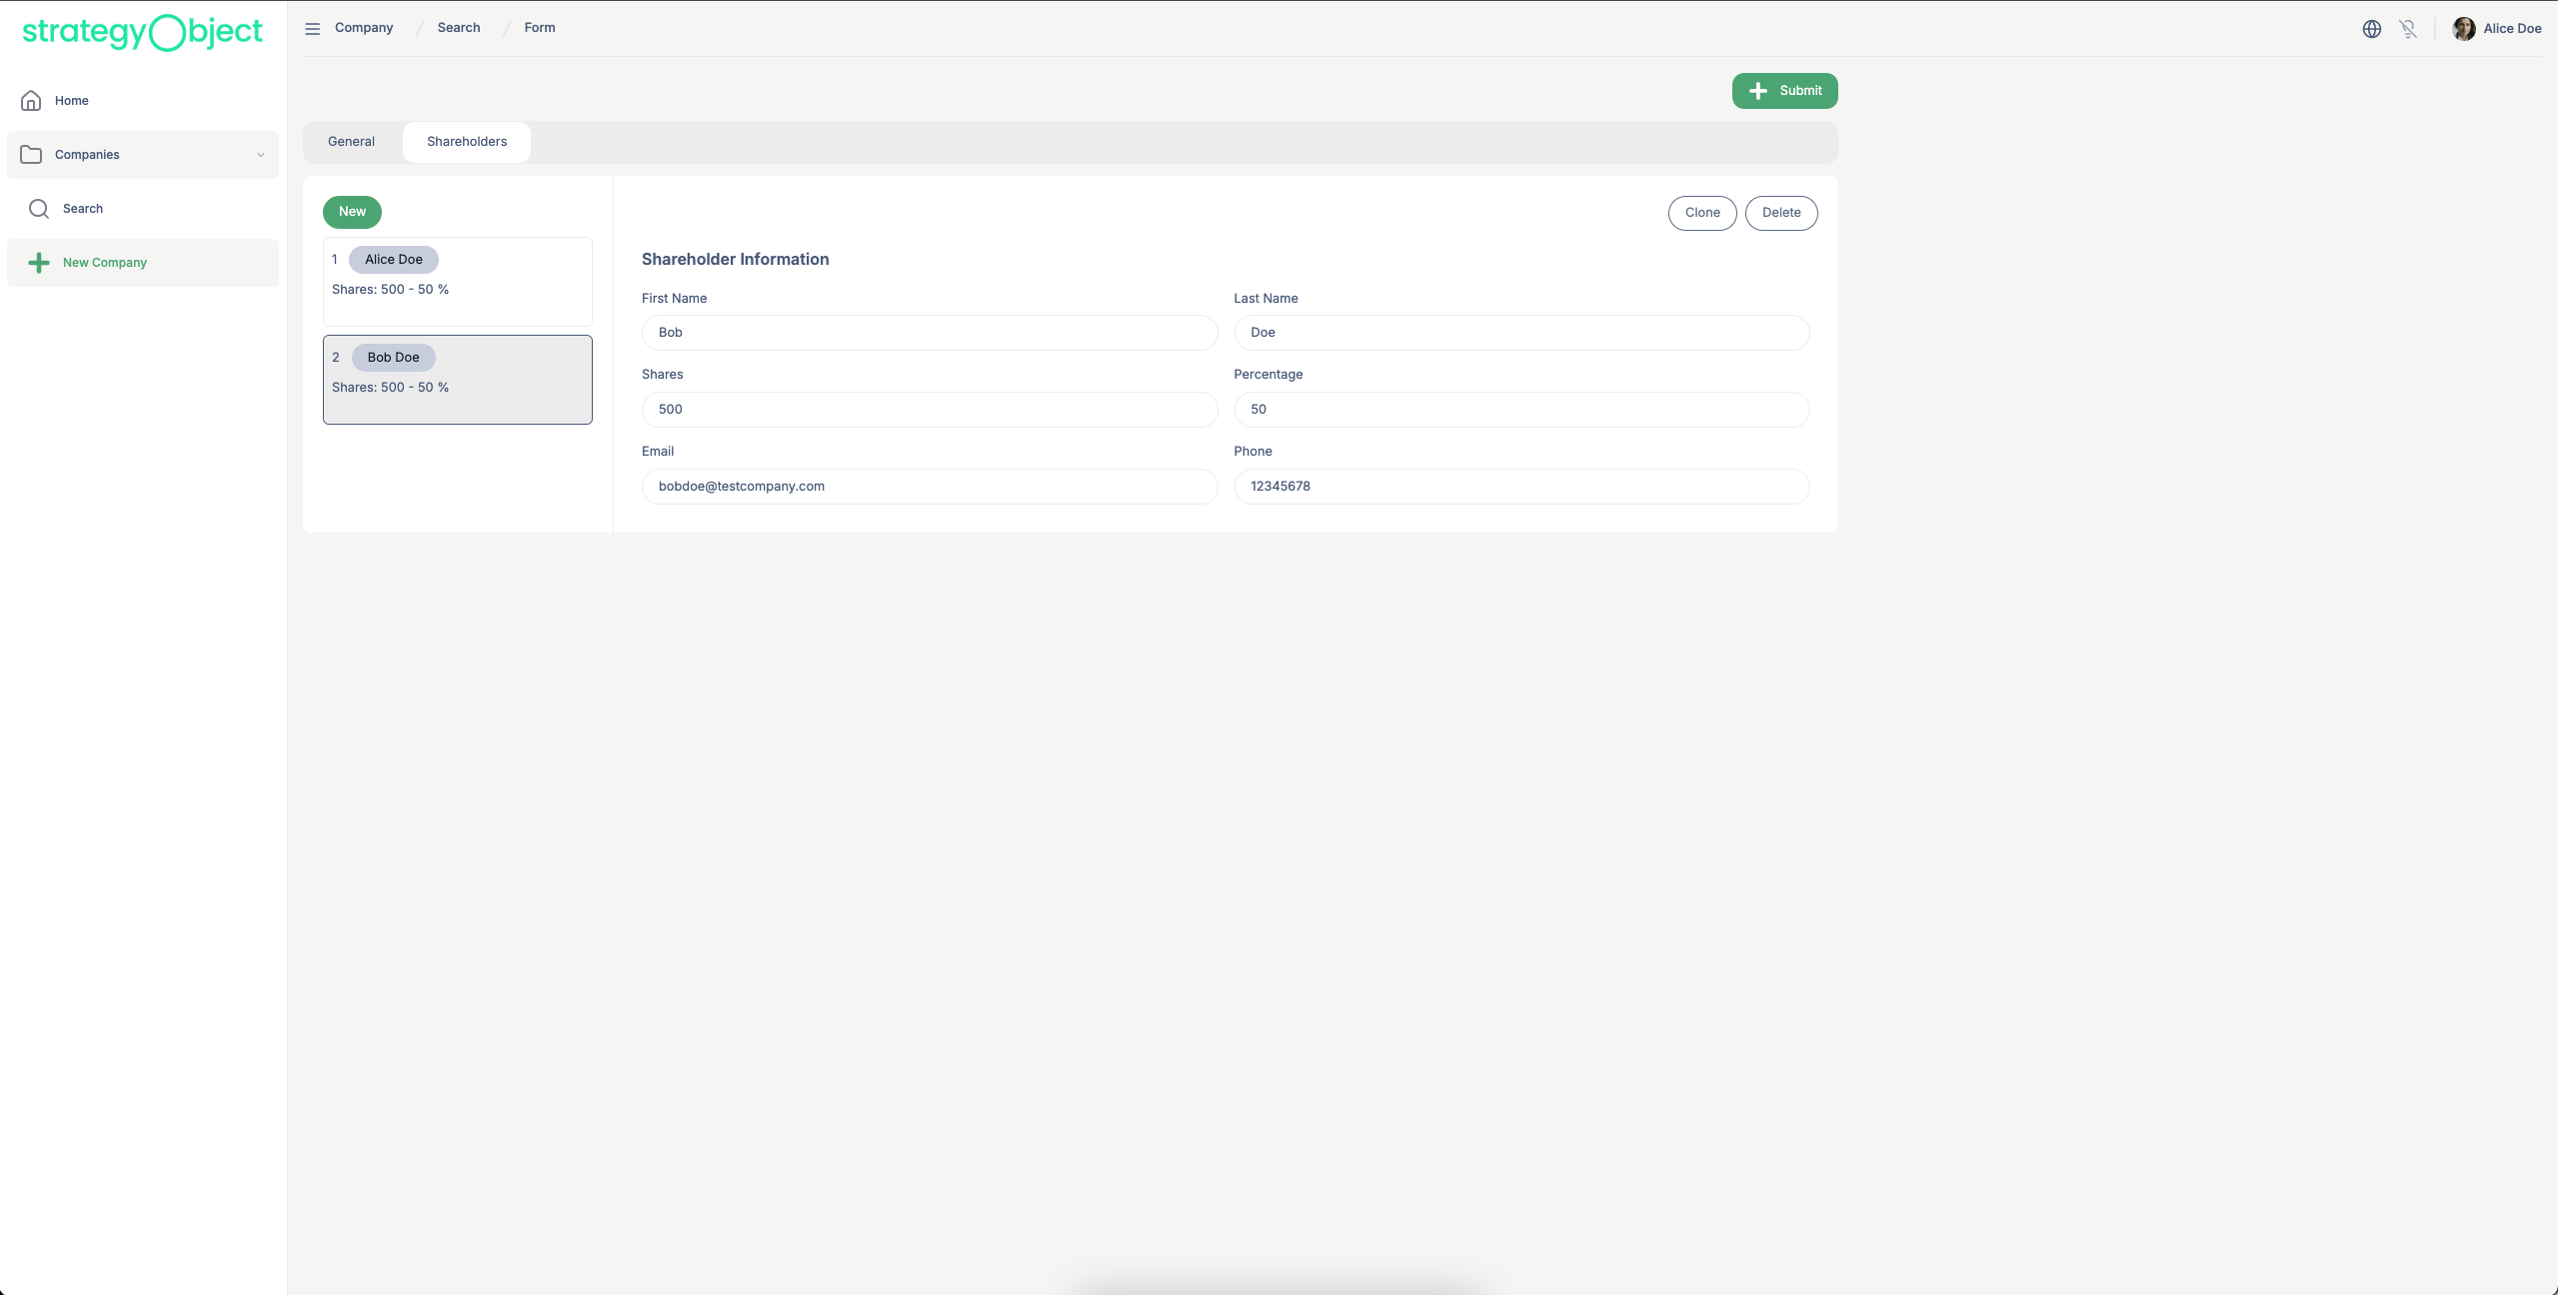Clone the selected shareholder
This screenshot has height=1295, width=2558.
click(1701, 213)
